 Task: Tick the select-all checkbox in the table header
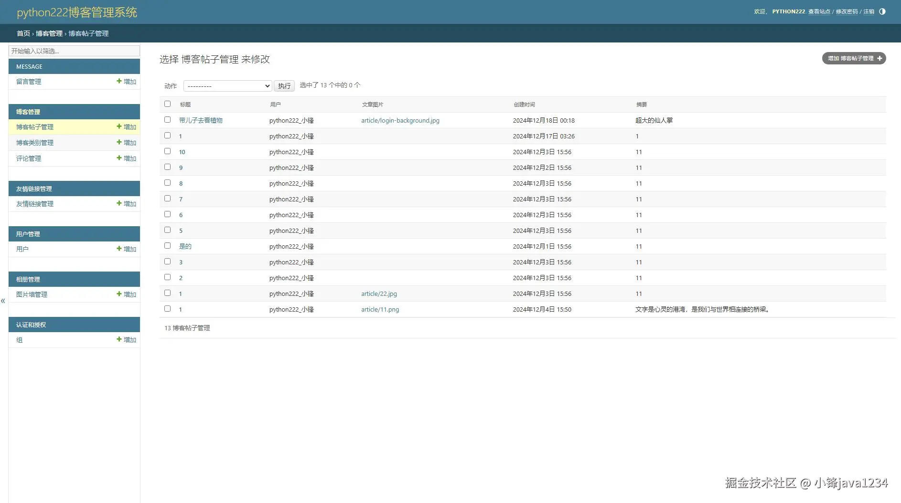tap(167, 104)
